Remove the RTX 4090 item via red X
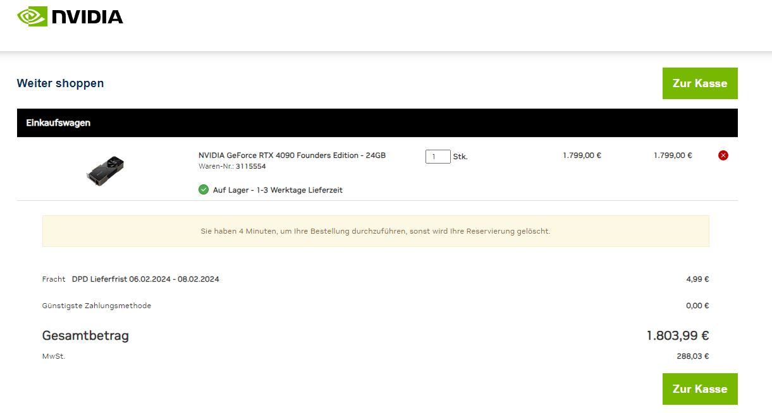Screen dimensions: 772x413 [723, 155]
